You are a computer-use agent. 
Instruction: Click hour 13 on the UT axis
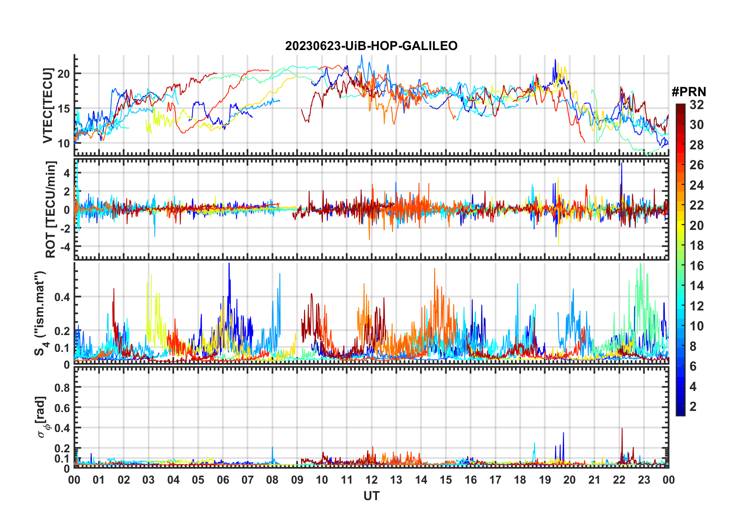click(x=396, y=480)
